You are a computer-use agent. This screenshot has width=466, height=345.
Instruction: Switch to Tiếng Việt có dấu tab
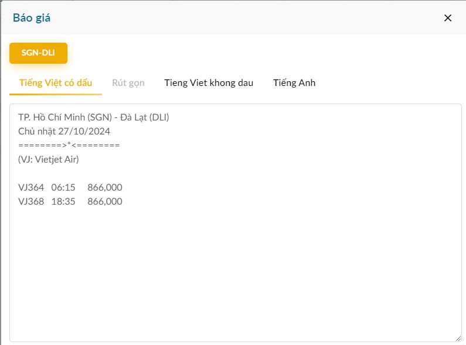[x=56, y=83]
